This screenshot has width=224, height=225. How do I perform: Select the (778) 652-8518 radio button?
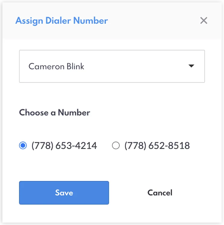pos(116,145)
